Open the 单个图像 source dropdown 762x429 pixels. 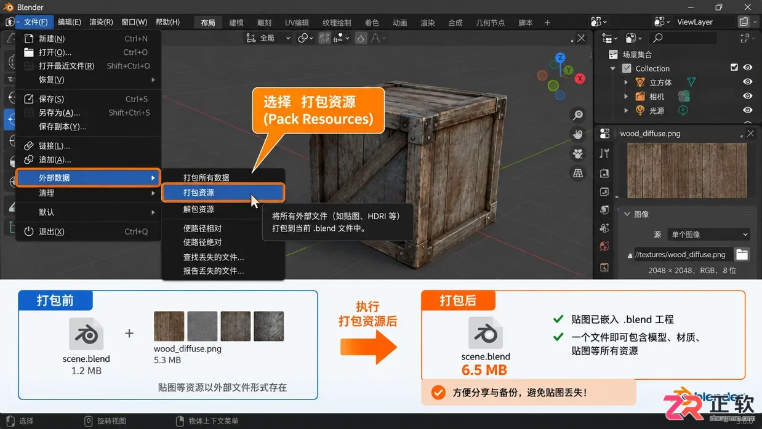[x=709, y=235]
